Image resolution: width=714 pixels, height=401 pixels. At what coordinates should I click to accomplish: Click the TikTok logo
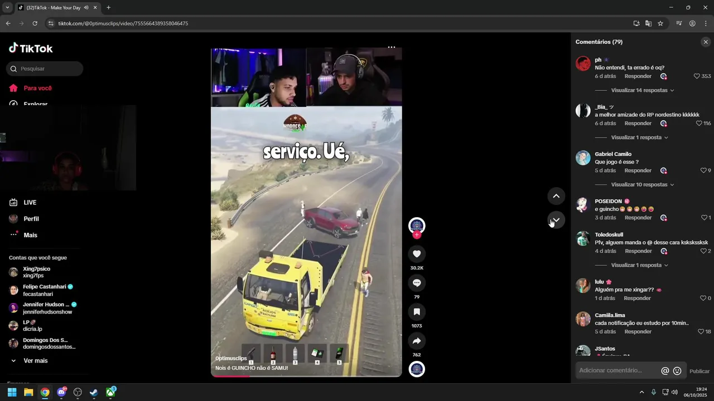pos(31,48)
